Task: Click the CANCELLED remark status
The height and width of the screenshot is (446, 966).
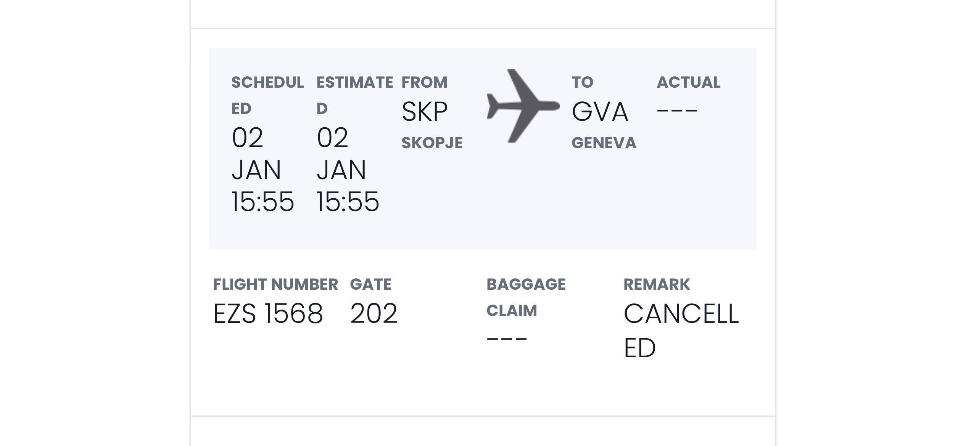Action: pyautogui.click(x=681, y=330)
